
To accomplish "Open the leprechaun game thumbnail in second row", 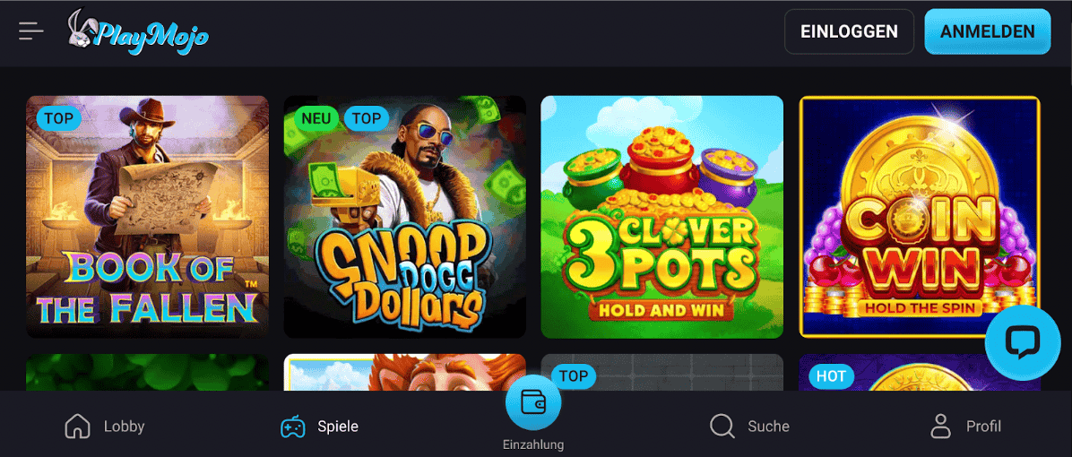I will click(405, 372).
